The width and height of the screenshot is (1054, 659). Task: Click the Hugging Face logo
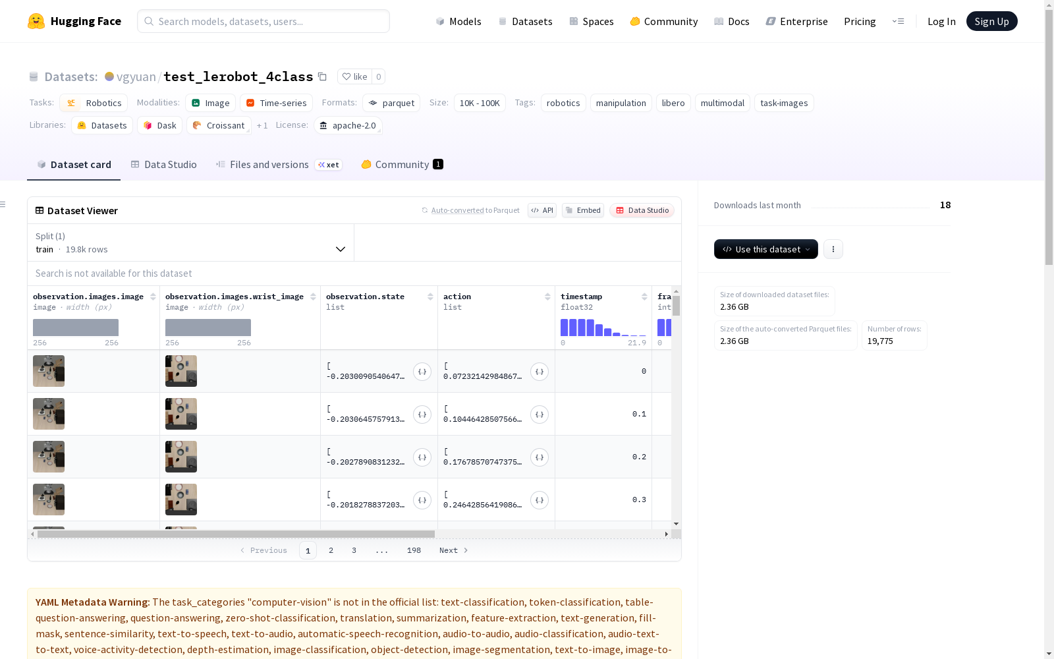[74, 21]
